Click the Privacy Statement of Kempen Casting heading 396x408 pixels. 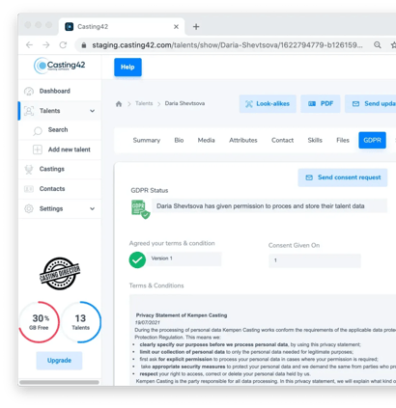[x=182, y=315]
